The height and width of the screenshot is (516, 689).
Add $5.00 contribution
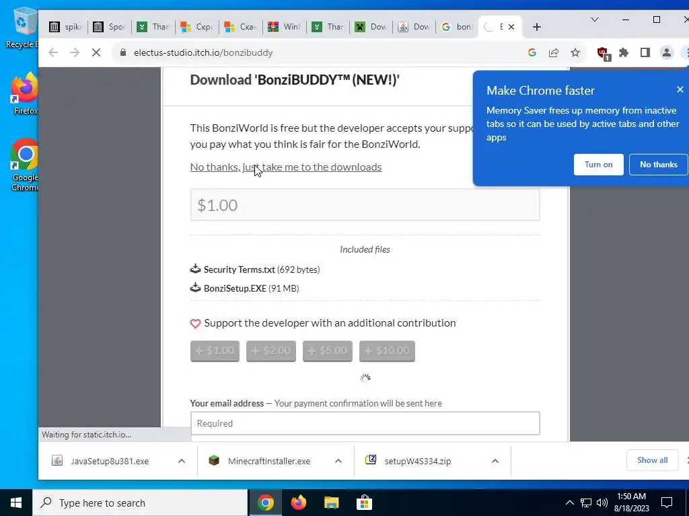[328, 351]
